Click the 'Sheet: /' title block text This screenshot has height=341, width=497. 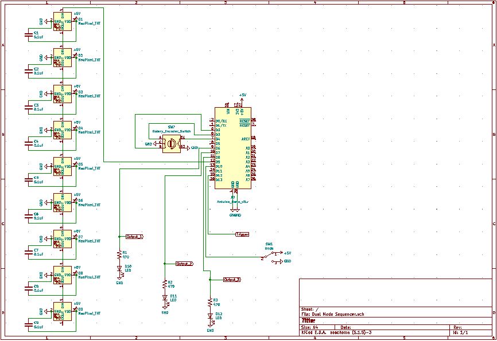point(310,309)
